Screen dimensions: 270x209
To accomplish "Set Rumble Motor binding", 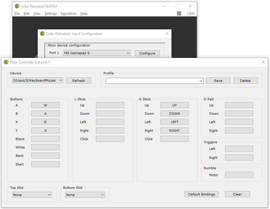I will tap(239, 175).
